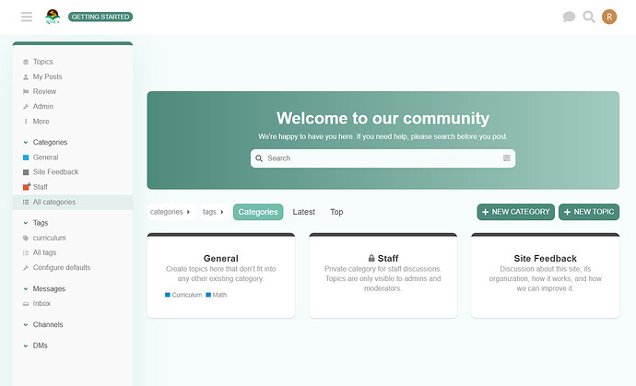The height and width of the screenshot is (386, 636).
Task: Click the curriculum tag icon
Action: 26,238
